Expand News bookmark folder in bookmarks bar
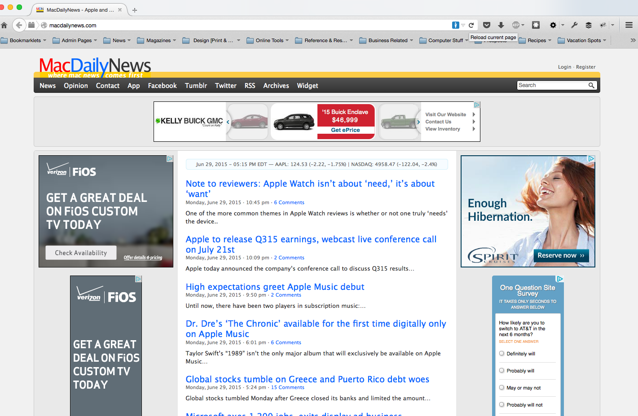The image size is (638, 416). [117, 40]
